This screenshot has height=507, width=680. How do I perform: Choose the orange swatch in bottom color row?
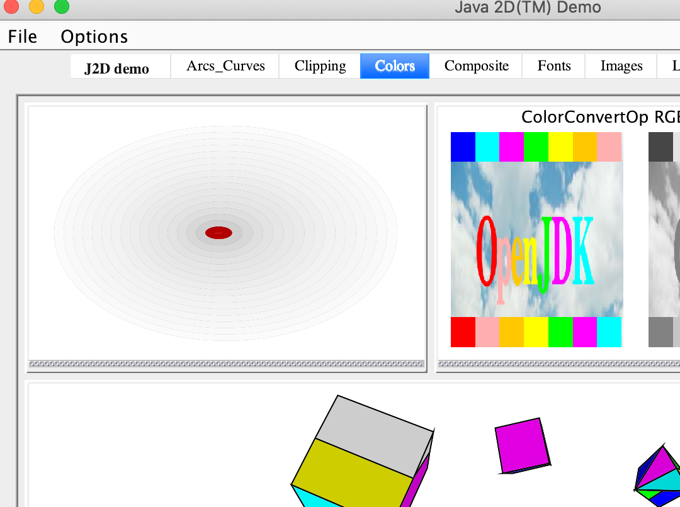pyautogui.click(x=511, y=331)
